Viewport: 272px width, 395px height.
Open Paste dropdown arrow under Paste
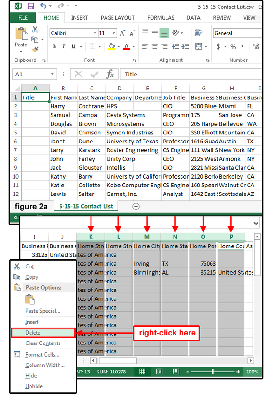click(x=21, y=52)
